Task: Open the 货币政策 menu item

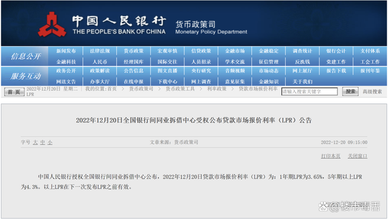Action: [133, 51]
